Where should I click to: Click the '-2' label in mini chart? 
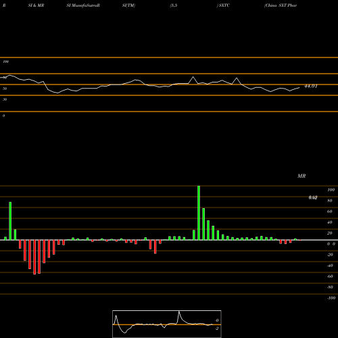click(x=216, y=329)
